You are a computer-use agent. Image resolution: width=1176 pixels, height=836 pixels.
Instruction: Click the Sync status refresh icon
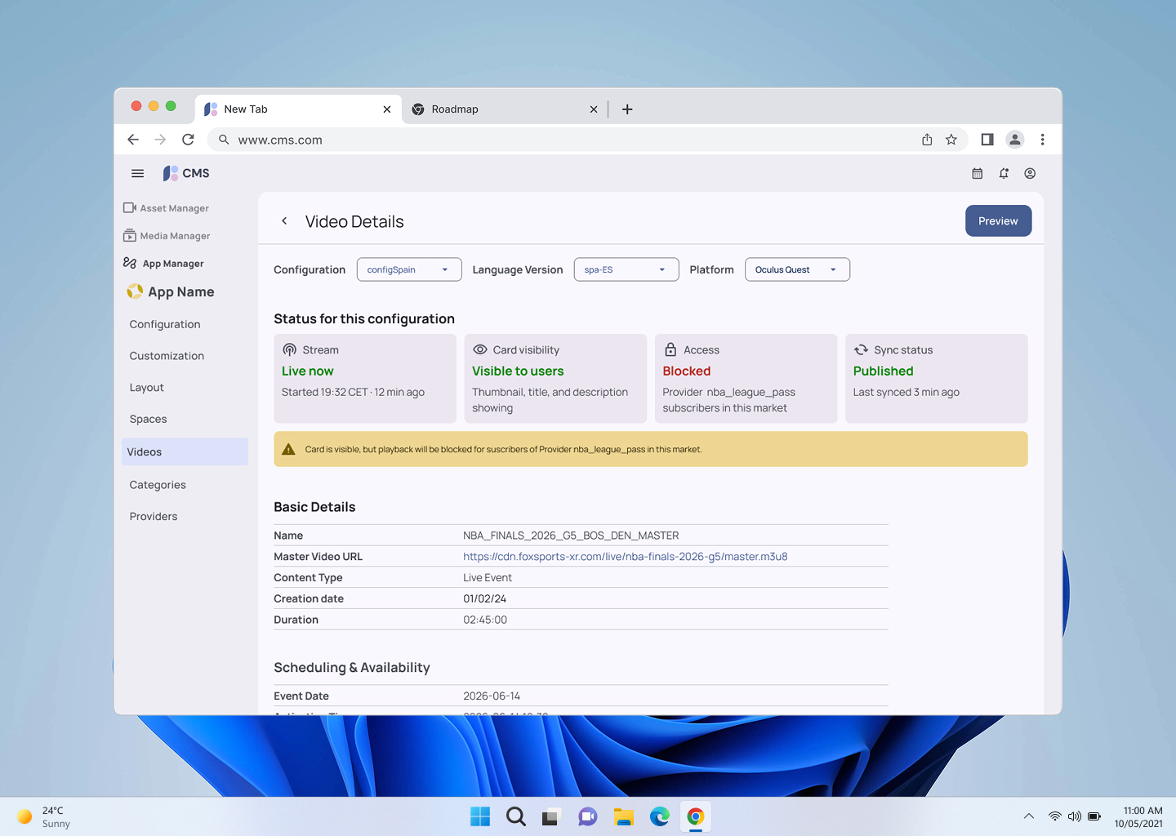[x=861, y=349]
